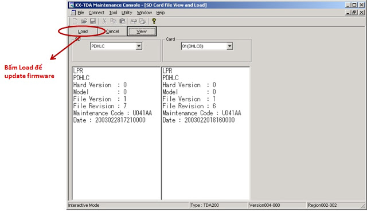Click the View button

tap(142, 32)
